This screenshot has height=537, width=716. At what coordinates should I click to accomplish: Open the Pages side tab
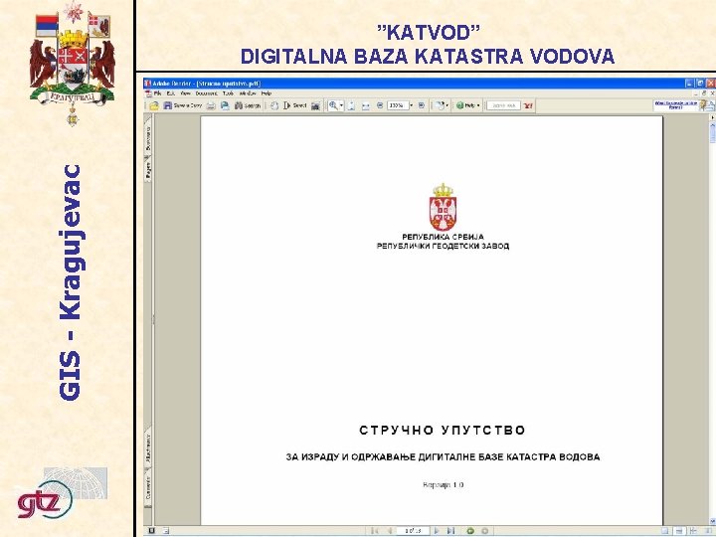click(148, 169)
